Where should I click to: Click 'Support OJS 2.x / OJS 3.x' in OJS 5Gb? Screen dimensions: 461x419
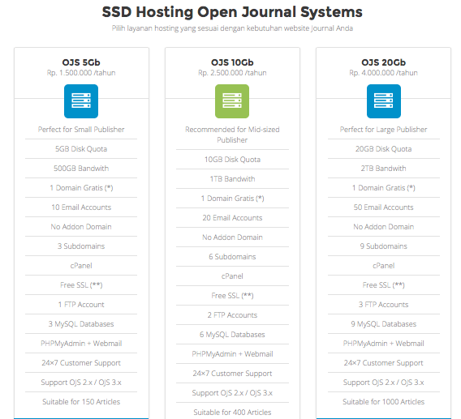81,383
